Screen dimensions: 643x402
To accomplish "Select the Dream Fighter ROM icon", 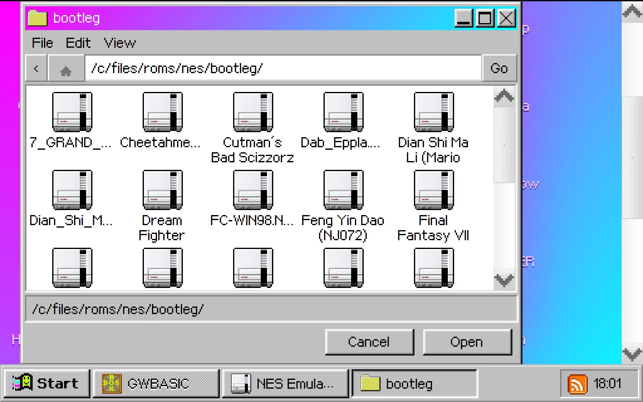I will 162,190.
